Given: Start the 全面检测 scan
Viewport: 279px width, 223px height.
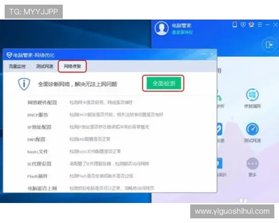Looking at the screenshot, I should tap(164, 83).
